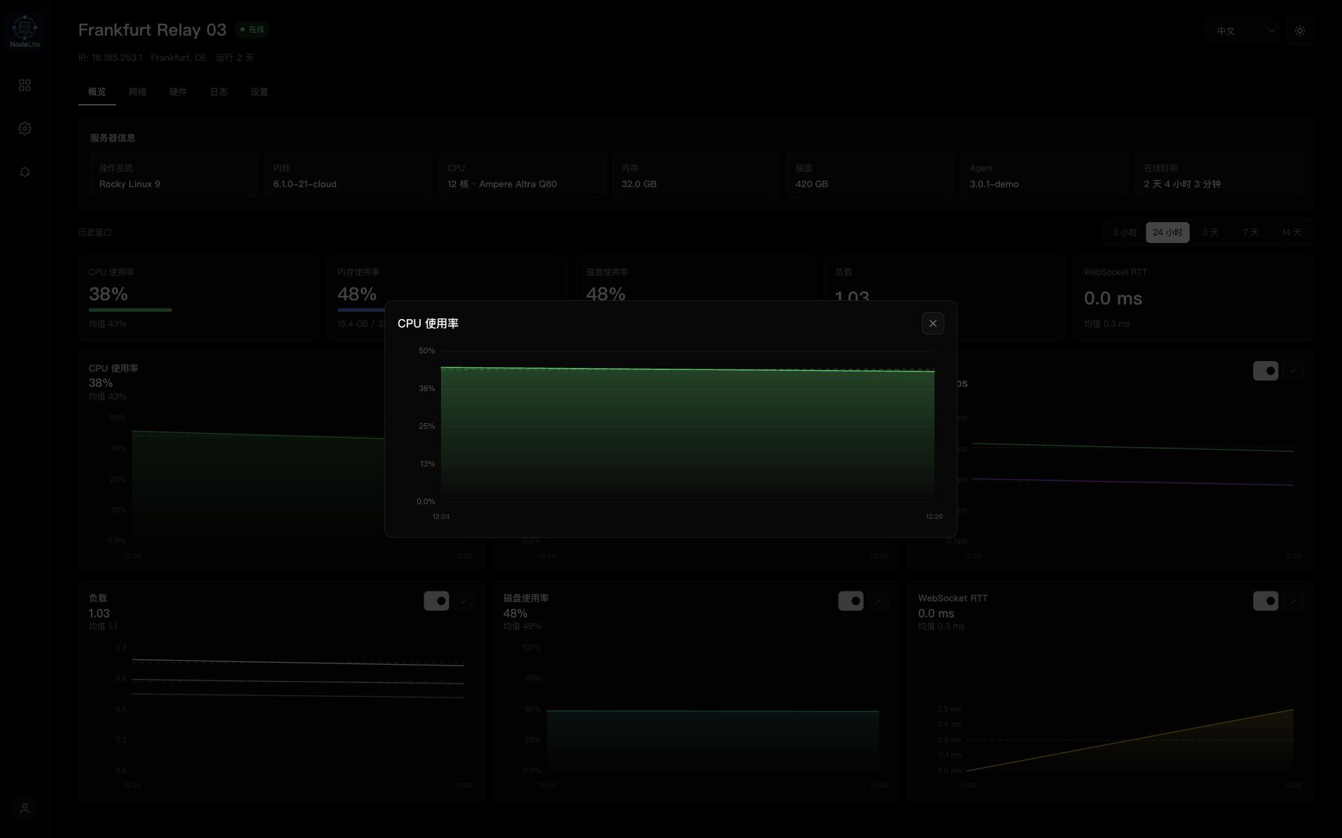1342x838 pixels.
Task: Click the 在线 status badge
Action: (x=252, y=29)
